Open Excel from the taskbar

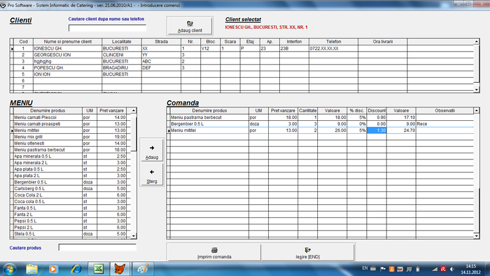[99, 269]
